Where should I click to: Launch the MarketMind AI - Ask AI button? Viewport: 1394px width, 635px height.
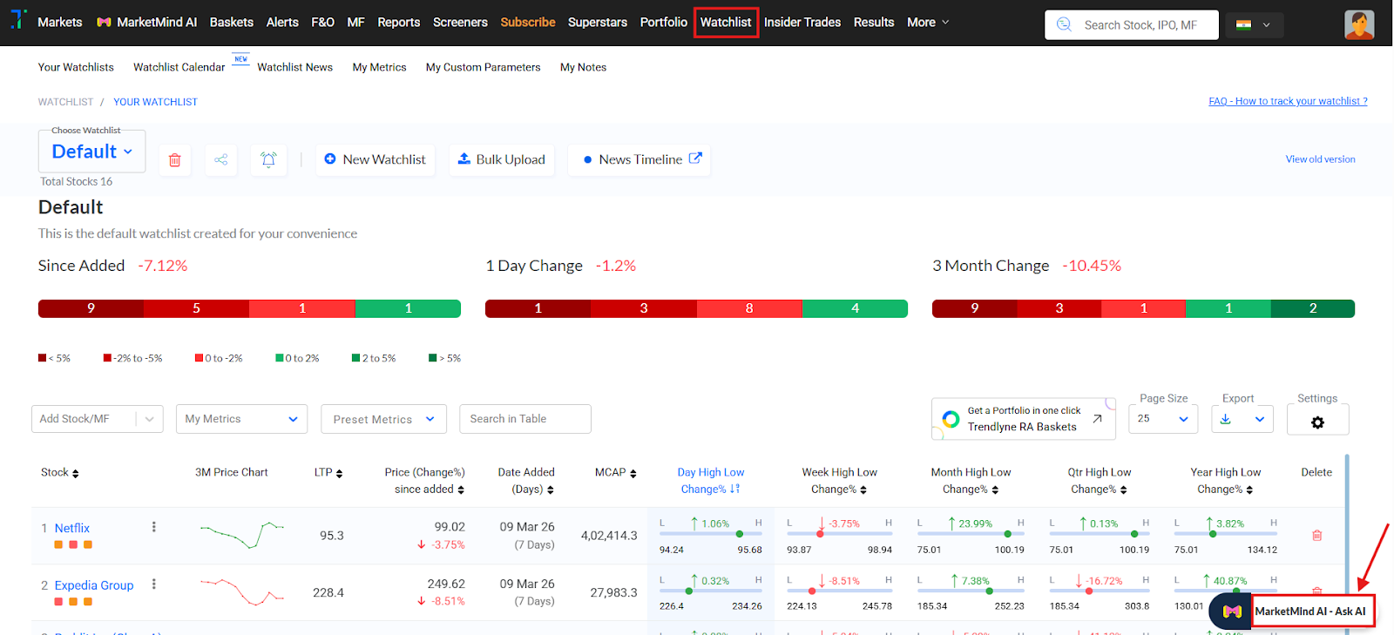1310,611
